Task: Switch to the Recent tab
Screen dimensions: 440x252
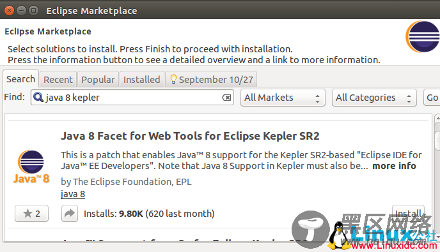Action: tap(58, 80)
